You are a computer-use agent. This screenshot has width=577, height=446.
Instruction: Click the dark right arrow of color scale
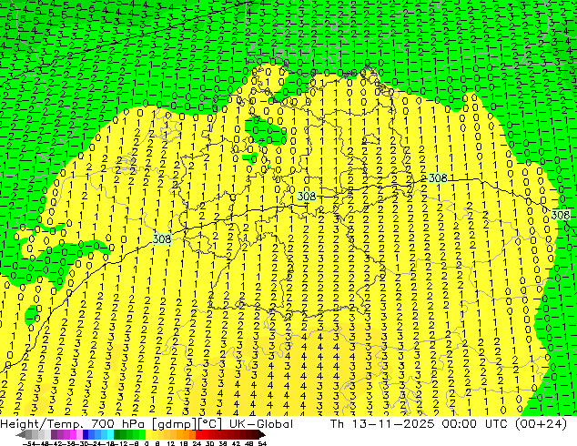tap(262, 435)
